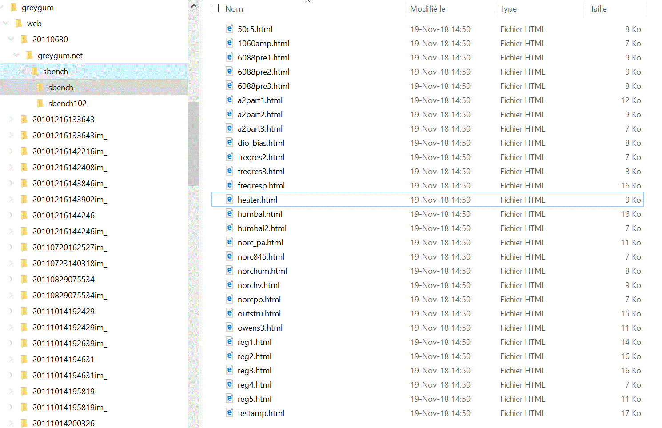Click the freqres2.html file icon
The width and height of the screenshot is (662, 428).
[229, 157]
